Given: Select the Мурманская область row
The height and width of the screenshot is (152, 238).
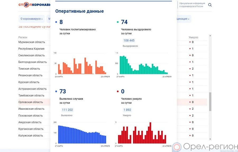Looking at the screenshot, I should 31,42.
